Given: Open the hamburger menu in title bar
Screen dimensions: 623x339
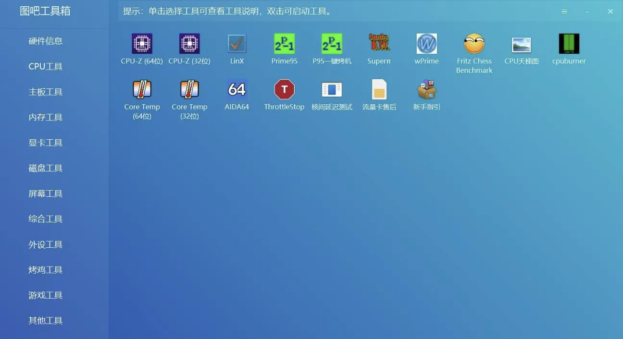Looking at the screenshot, I should [x=565, y=12].
